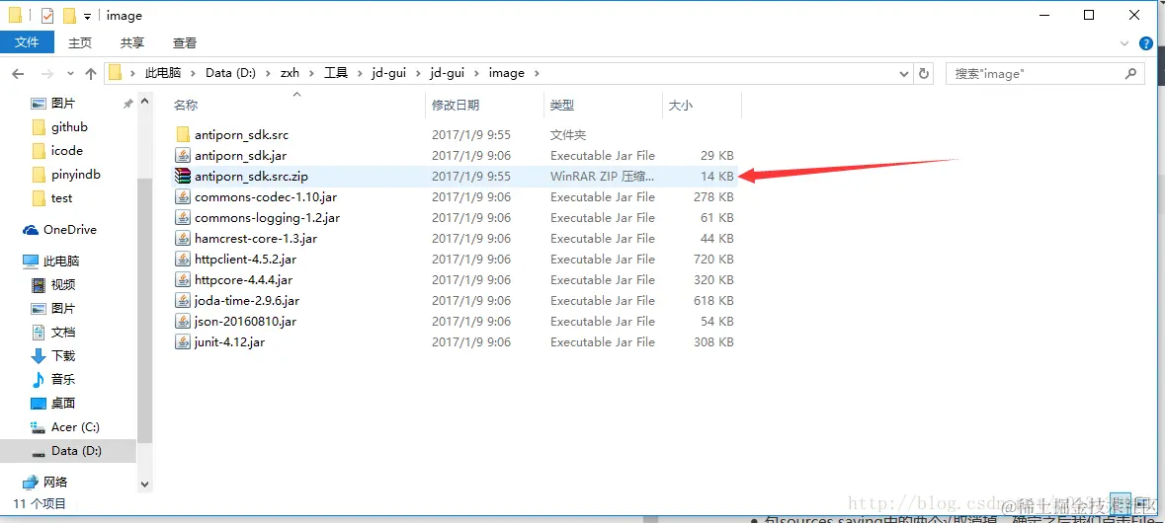The height and width of the screenshot is (523, 1165).
Task: Click the 文件夹 type cell
Action: [568, 135]
